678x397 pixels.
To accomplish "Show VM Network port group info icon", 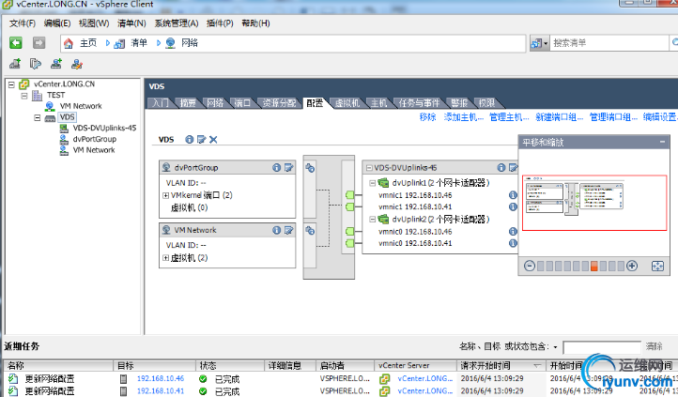I will [277, 230].
